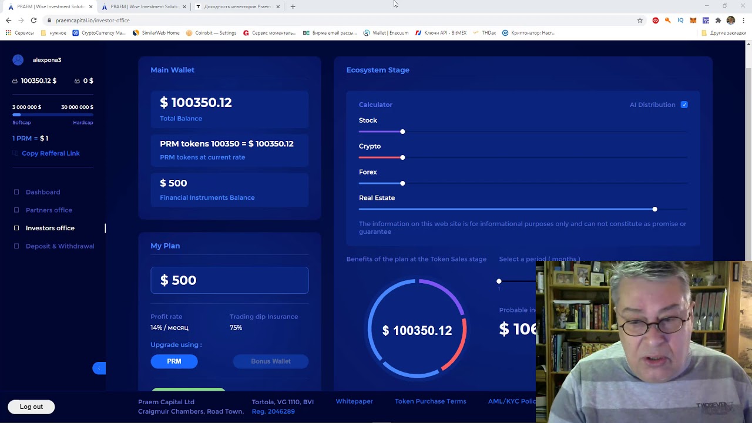This screenshot has width=752, height=423.
Task: Click the 14% / месяц profit rate value
Action: click(x=169, y=328)
